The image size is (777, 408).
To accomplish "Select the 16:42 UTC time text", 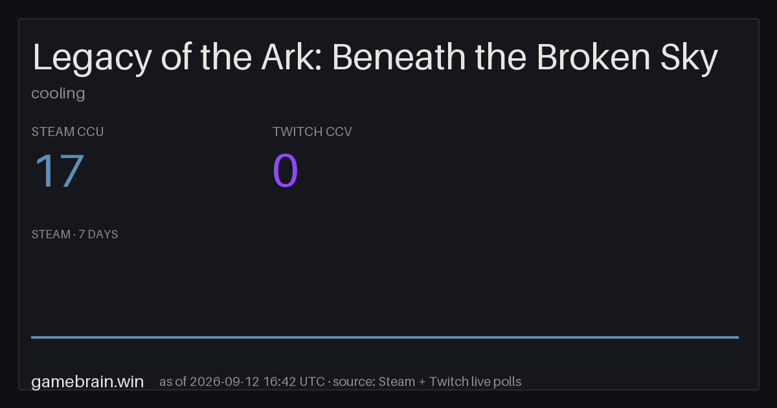I will [x=294, y=381].
